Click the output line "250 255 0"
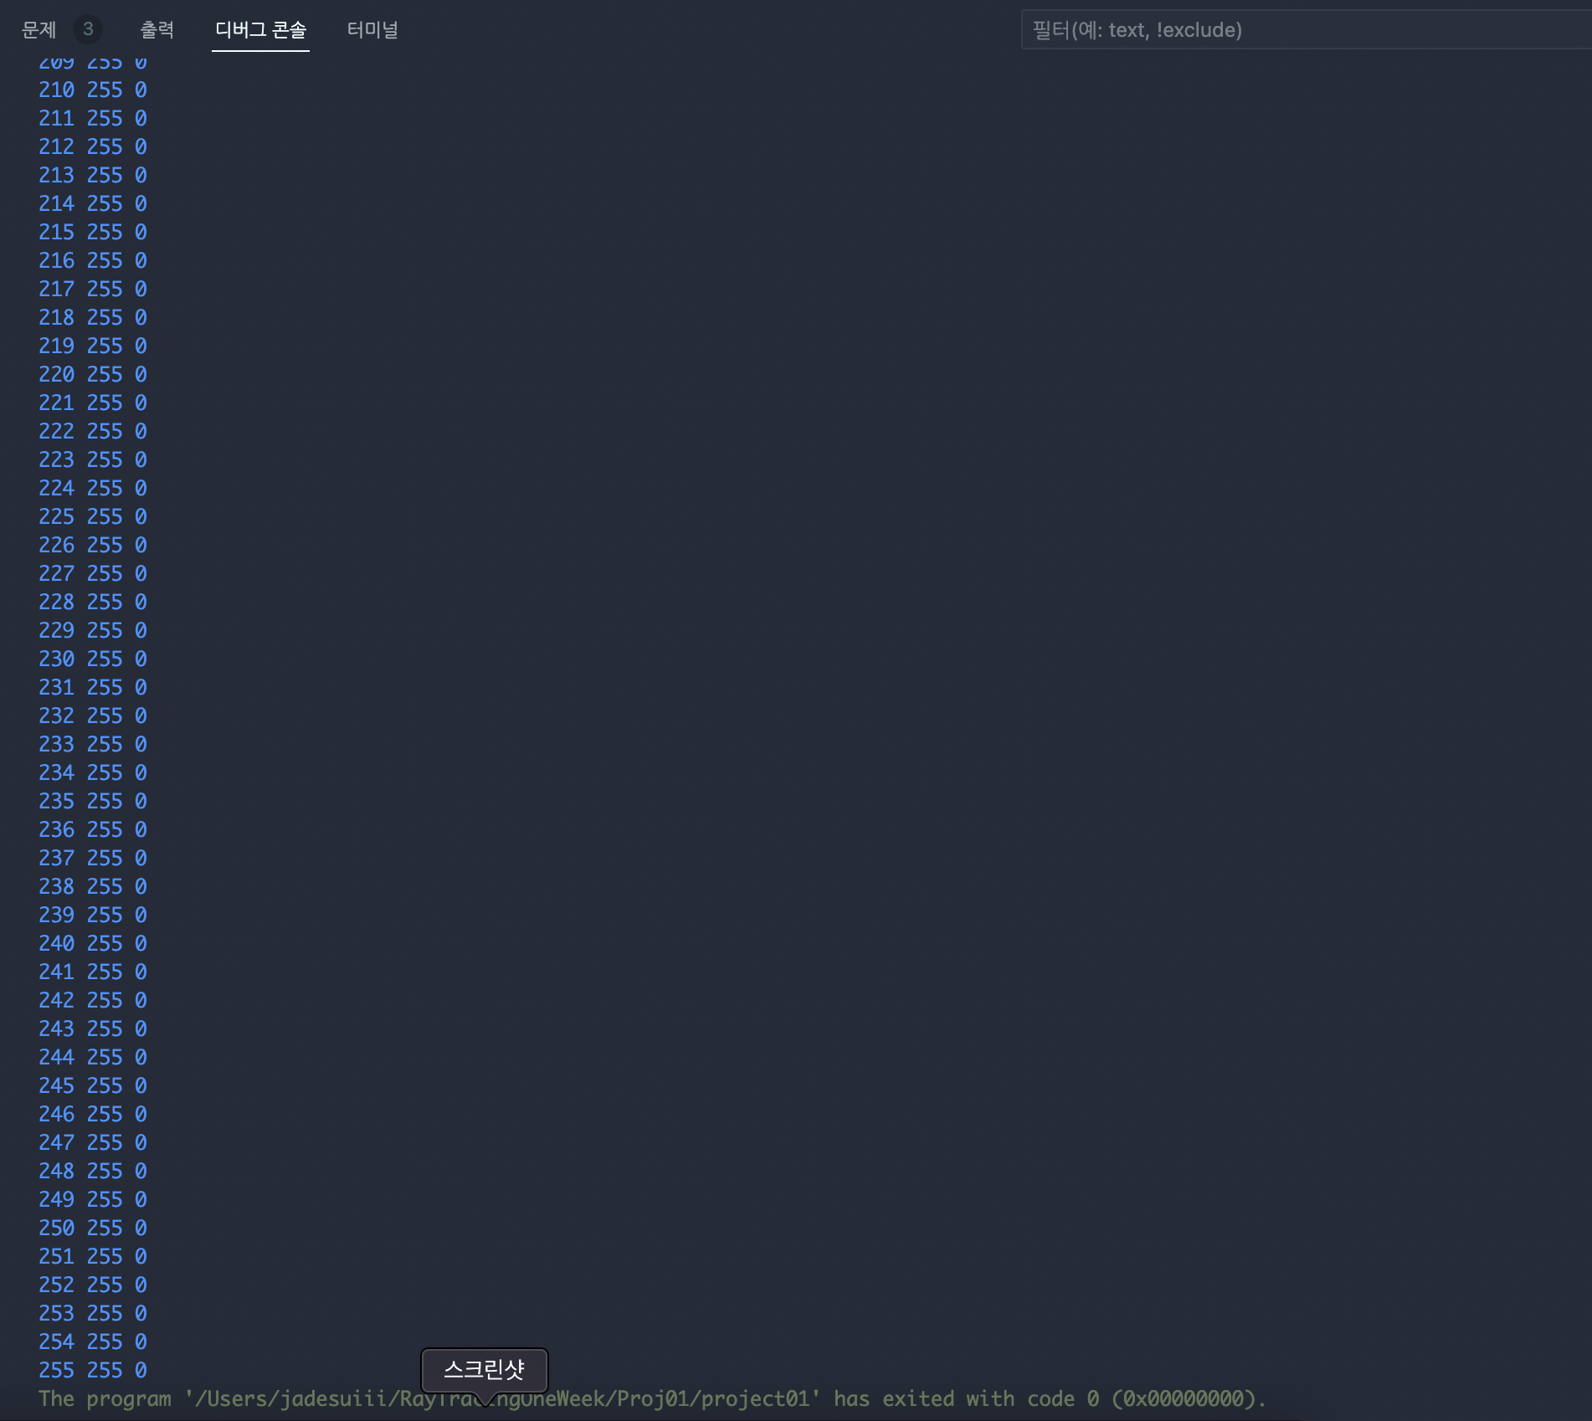The image size is (1592, 1421). point(93,1228)
